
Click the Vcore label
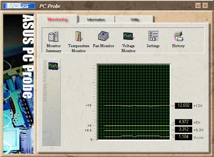198,138
